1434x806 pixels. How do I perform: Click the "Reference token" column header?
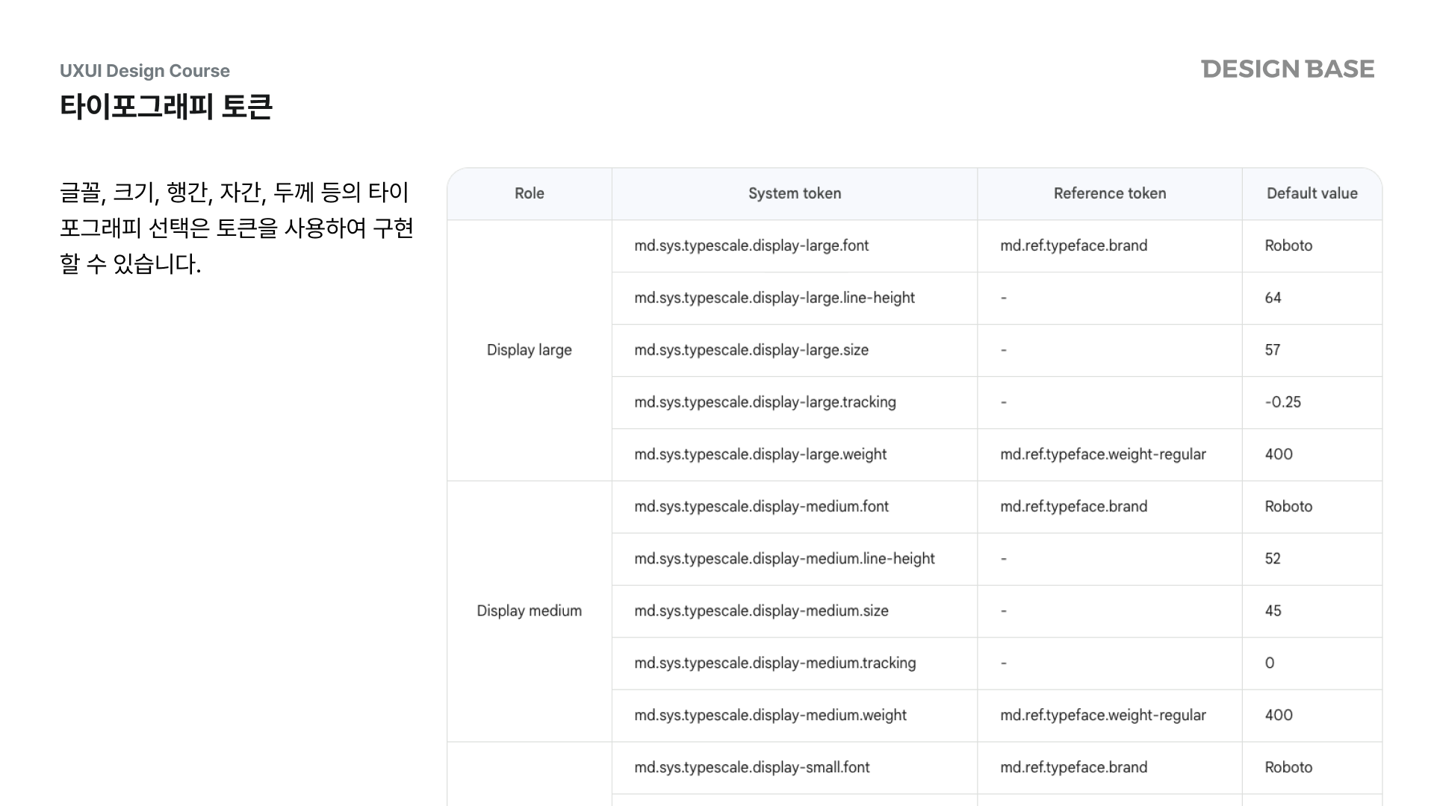pyautogui.click(x=1110, y=193)
